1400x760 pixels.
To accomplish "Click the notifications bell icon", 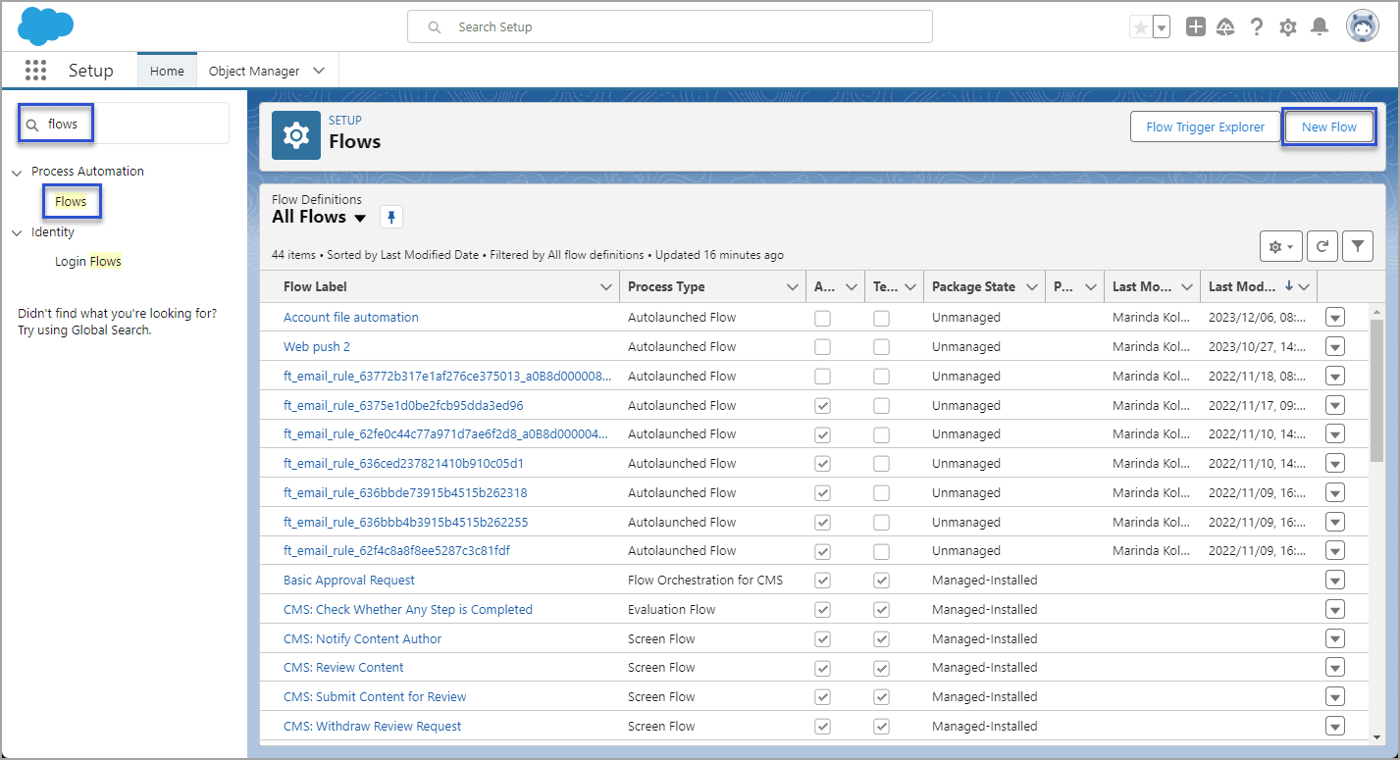I will pyautogui.click(x=1320, y=27).
